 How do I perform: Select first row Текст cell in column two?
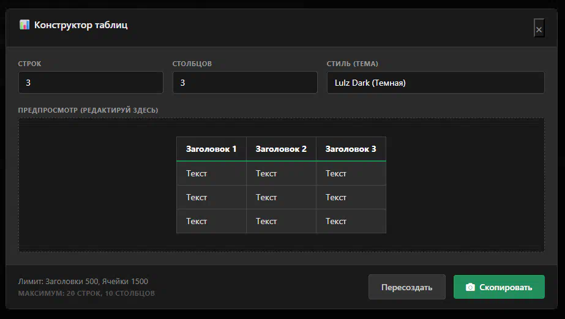pyautogui.click(x=281, y=173)
